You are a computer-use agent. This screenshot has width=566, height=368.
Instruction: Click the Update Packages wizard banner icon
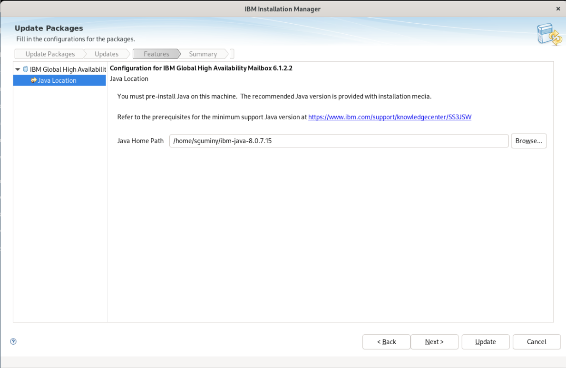(x=549, y=34)
